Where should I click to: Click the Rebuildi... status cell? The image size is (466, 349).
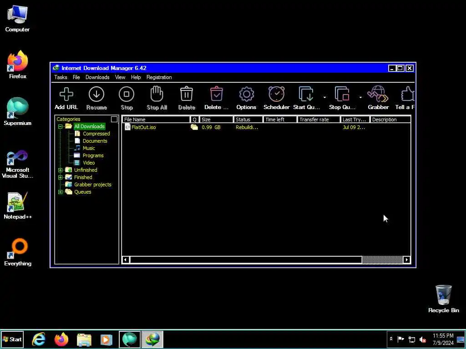tap(247, 127)
